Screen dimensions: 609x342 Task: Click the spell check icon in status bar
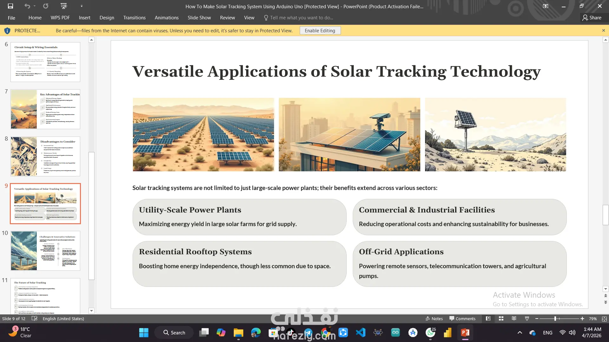35,319
